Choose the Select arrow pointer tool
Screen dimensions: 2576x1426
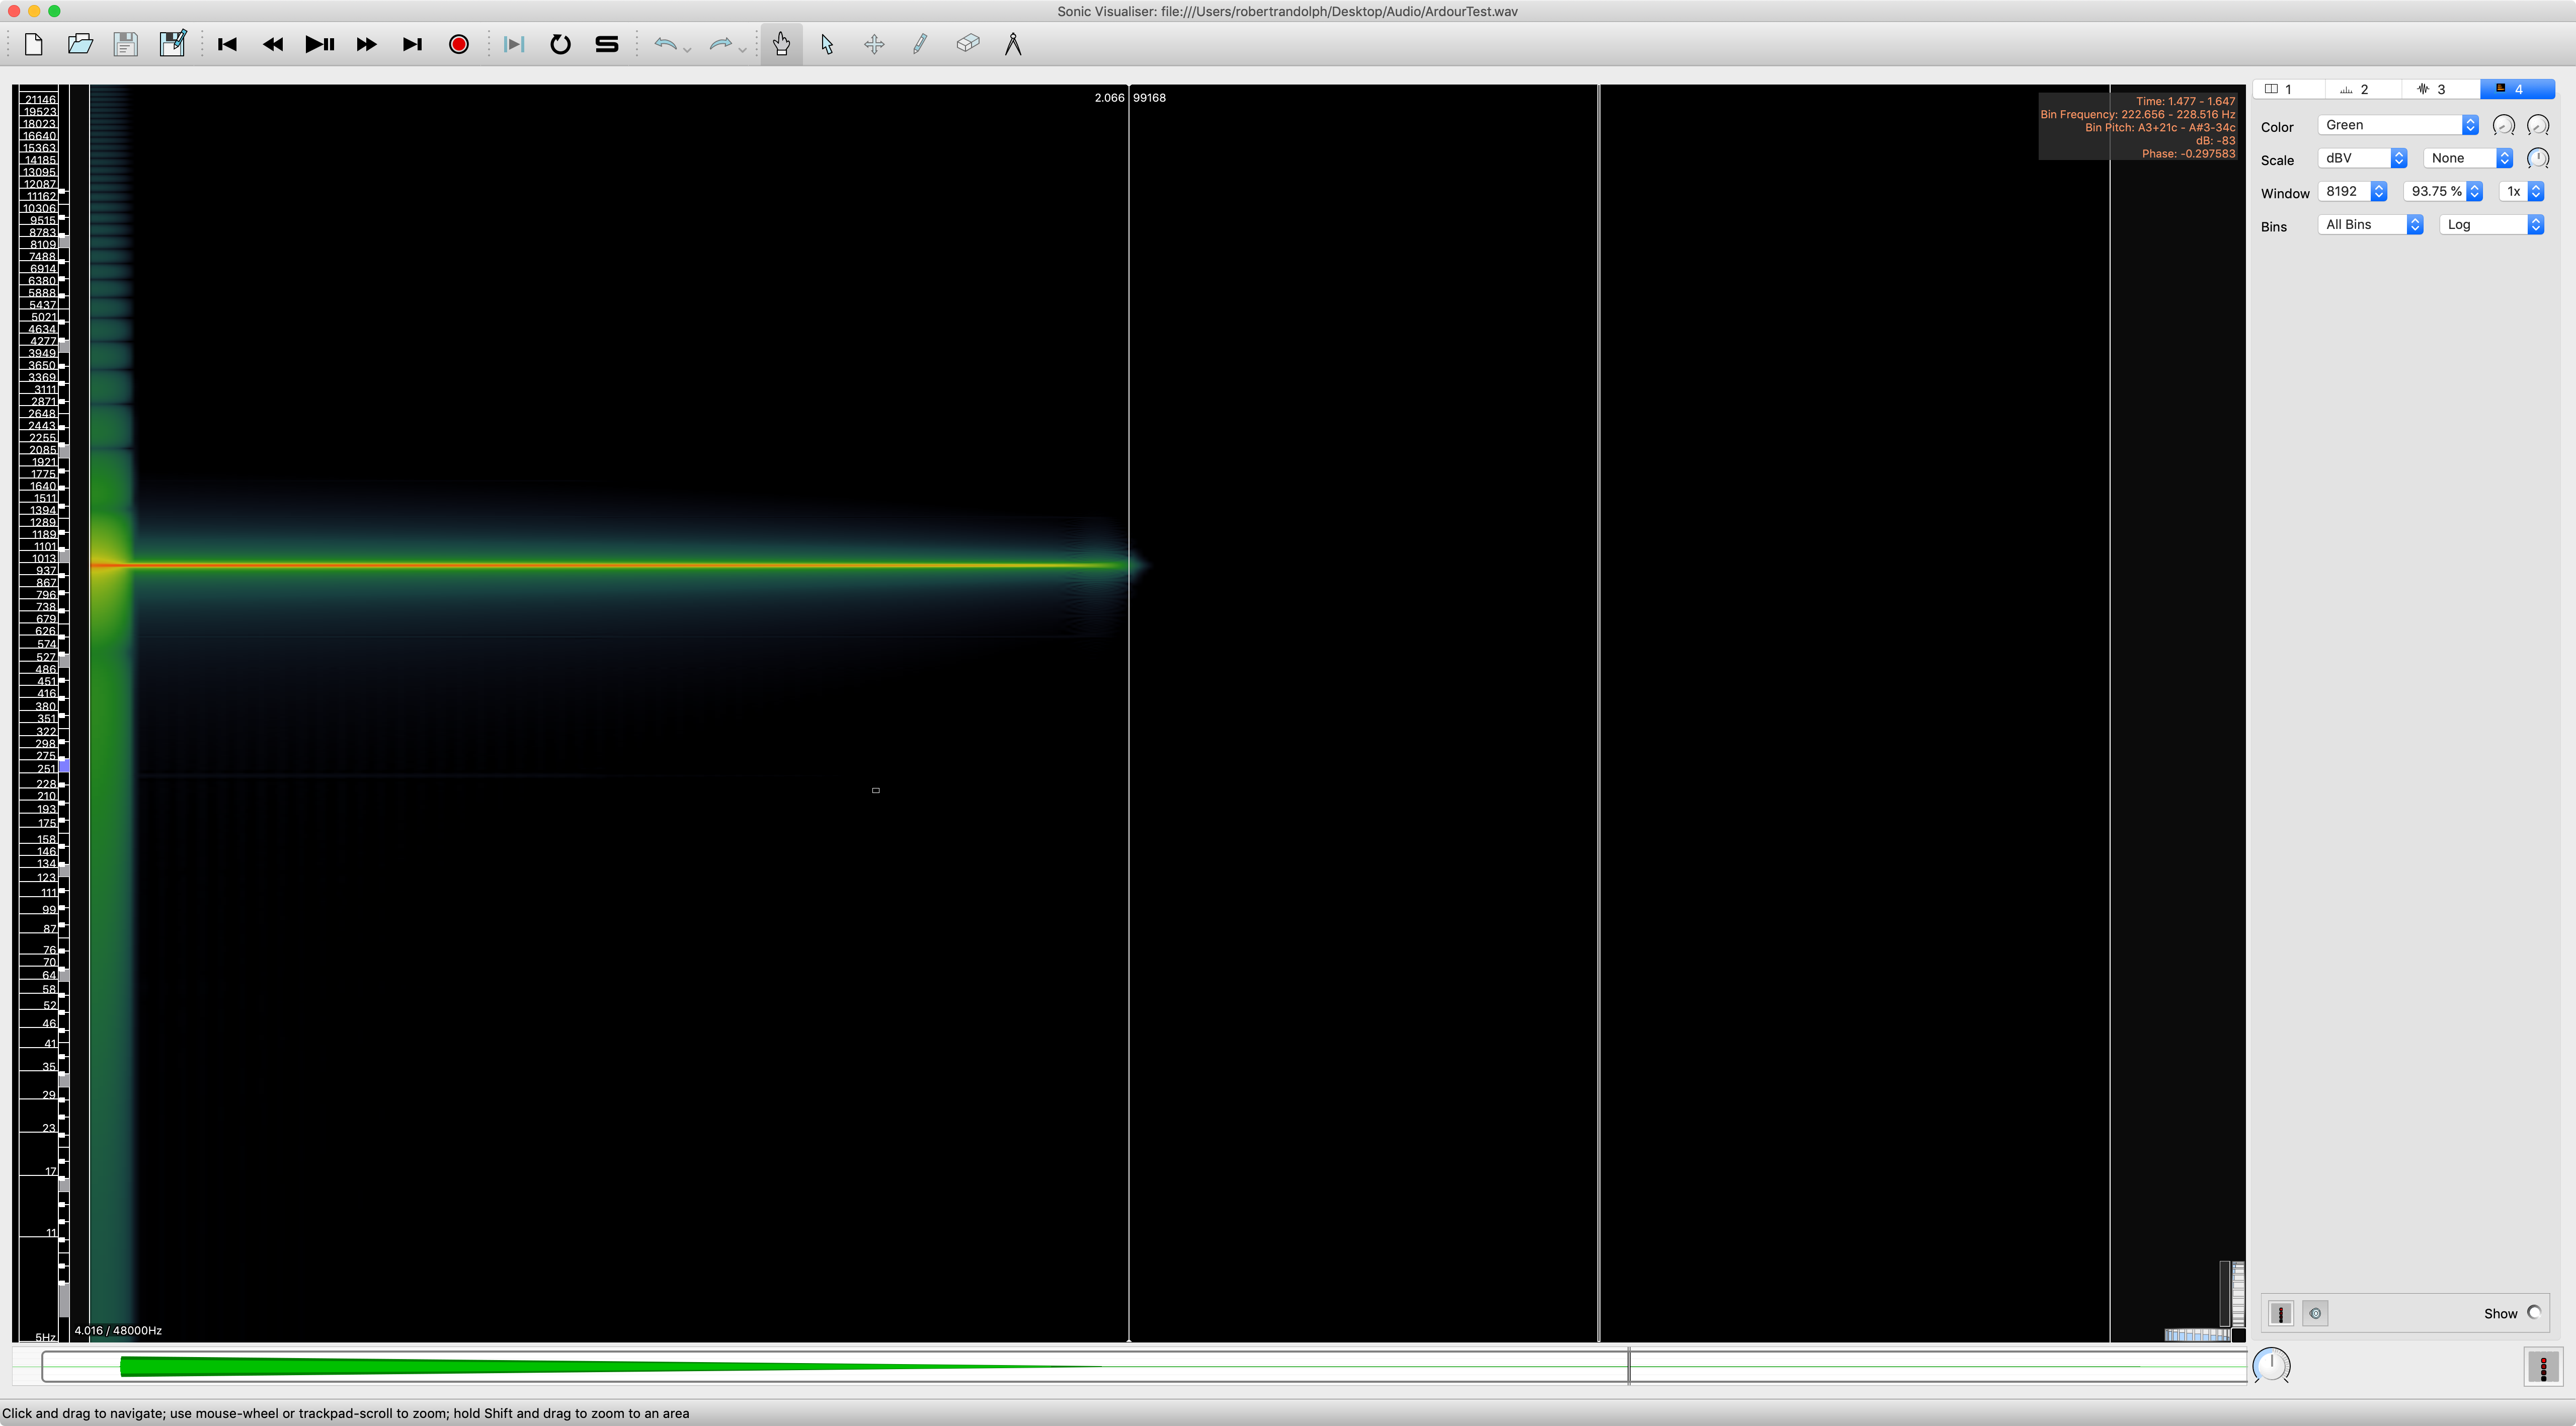click(827, 44)
